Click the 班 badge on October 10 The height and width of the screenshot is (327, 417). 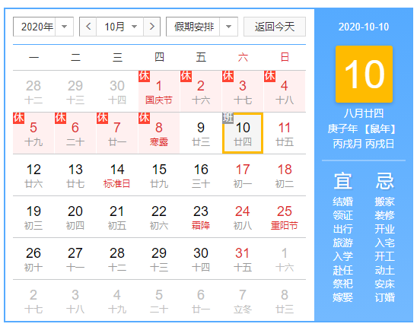point(228,118)
